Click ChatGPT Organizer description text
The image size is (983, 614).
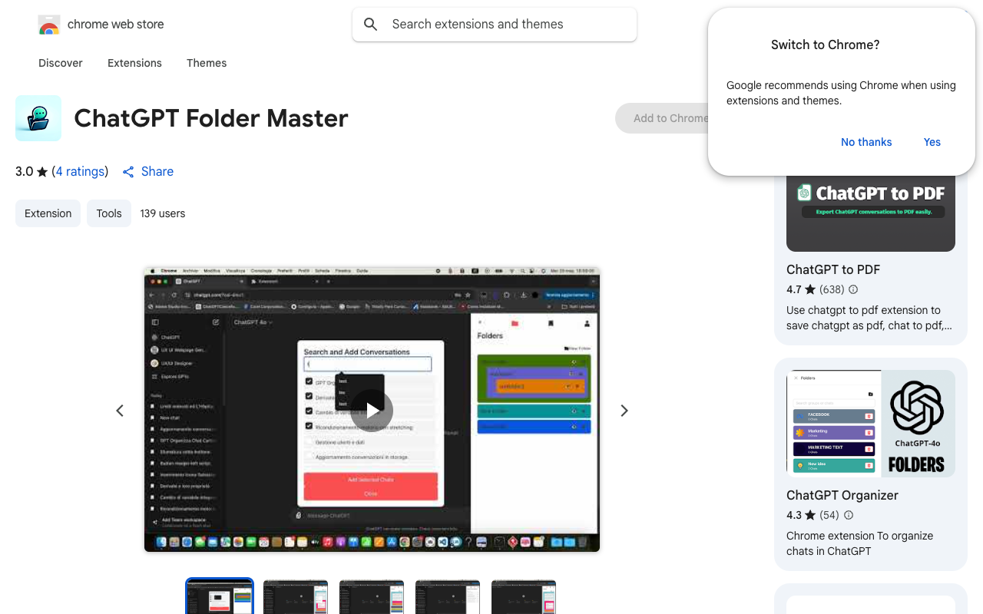click(860, 543)
